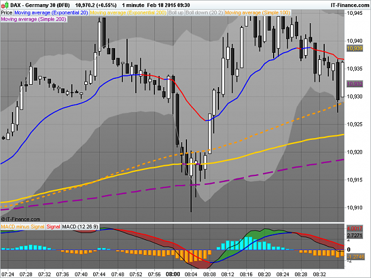Screen dimensions: 371x278
Task: Click the Boll up legend label
Action: click(176, 13)
